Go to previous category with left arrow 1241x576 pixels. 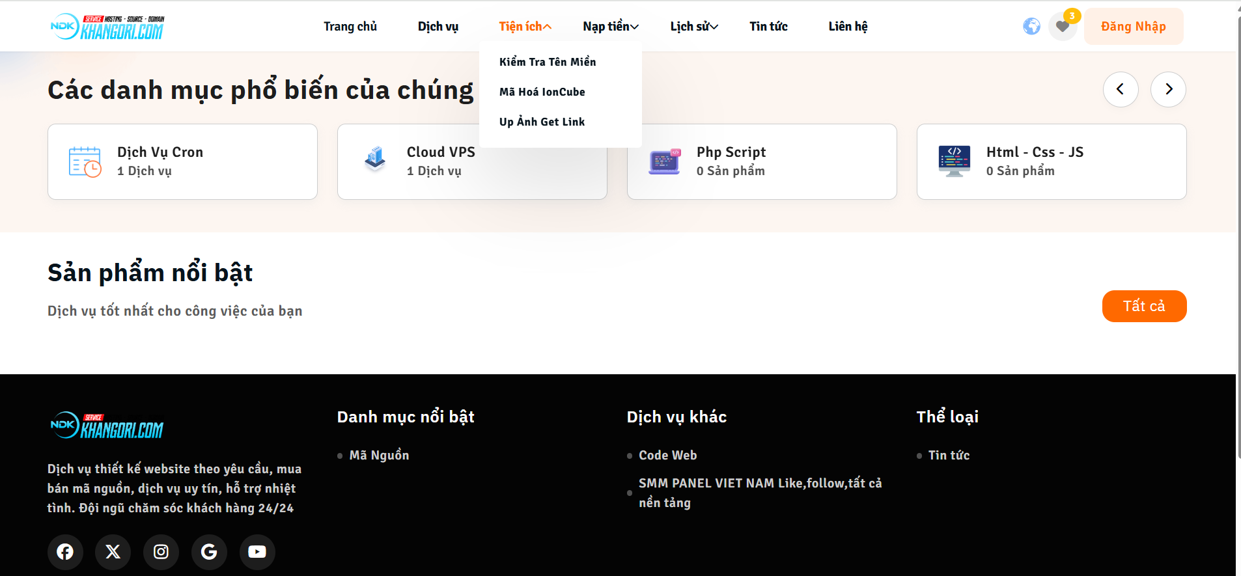click(1121, 89)
